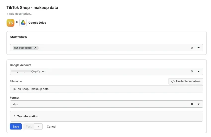Click the Format label

[15, 98]
